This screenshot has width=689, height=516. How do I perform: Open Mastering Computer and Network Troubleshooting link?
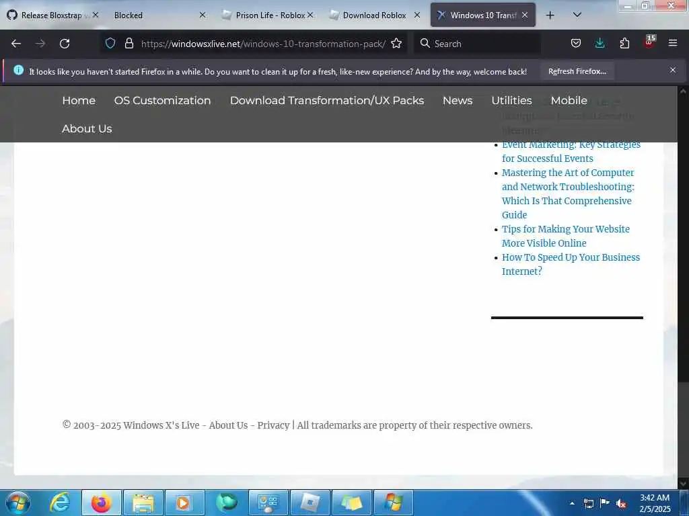click(x=568, y=193)
